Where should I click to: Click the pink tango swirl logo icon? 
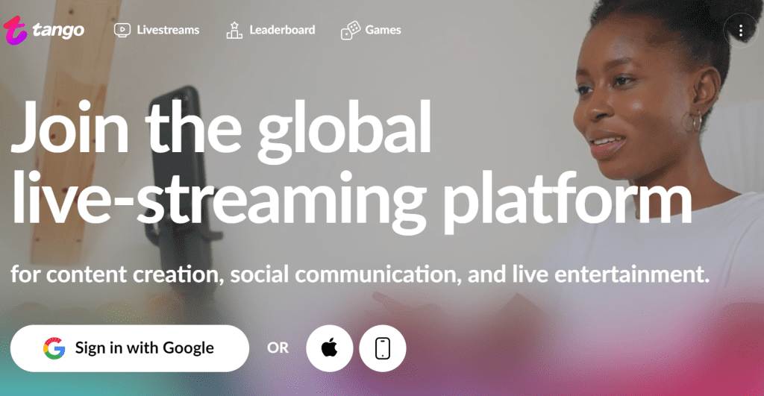click(15, 30)
